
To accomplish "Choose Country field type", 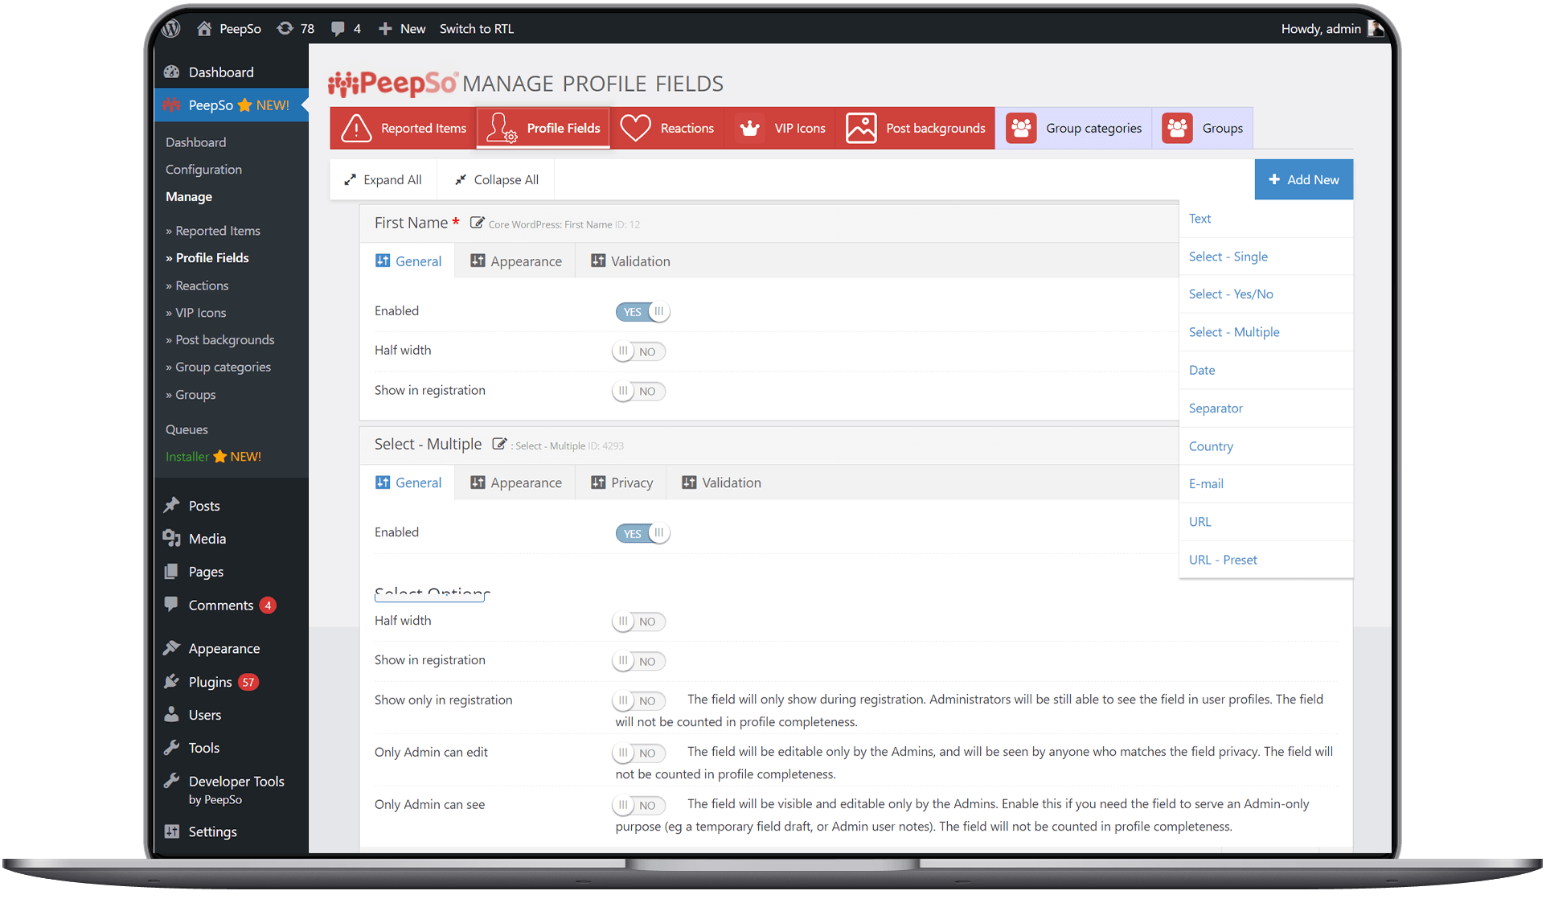I will point(1265,446).
